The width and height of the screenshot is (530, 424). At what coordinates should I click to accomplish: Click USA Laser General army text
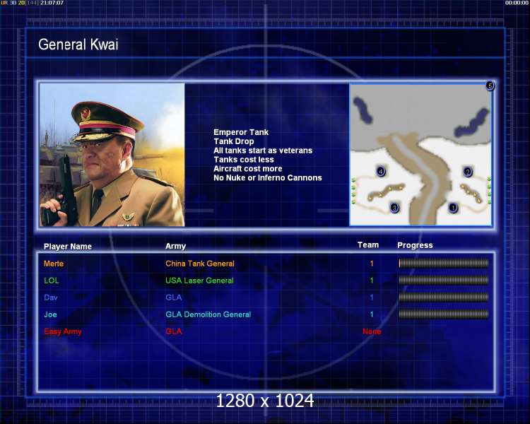tap(199, 281)
